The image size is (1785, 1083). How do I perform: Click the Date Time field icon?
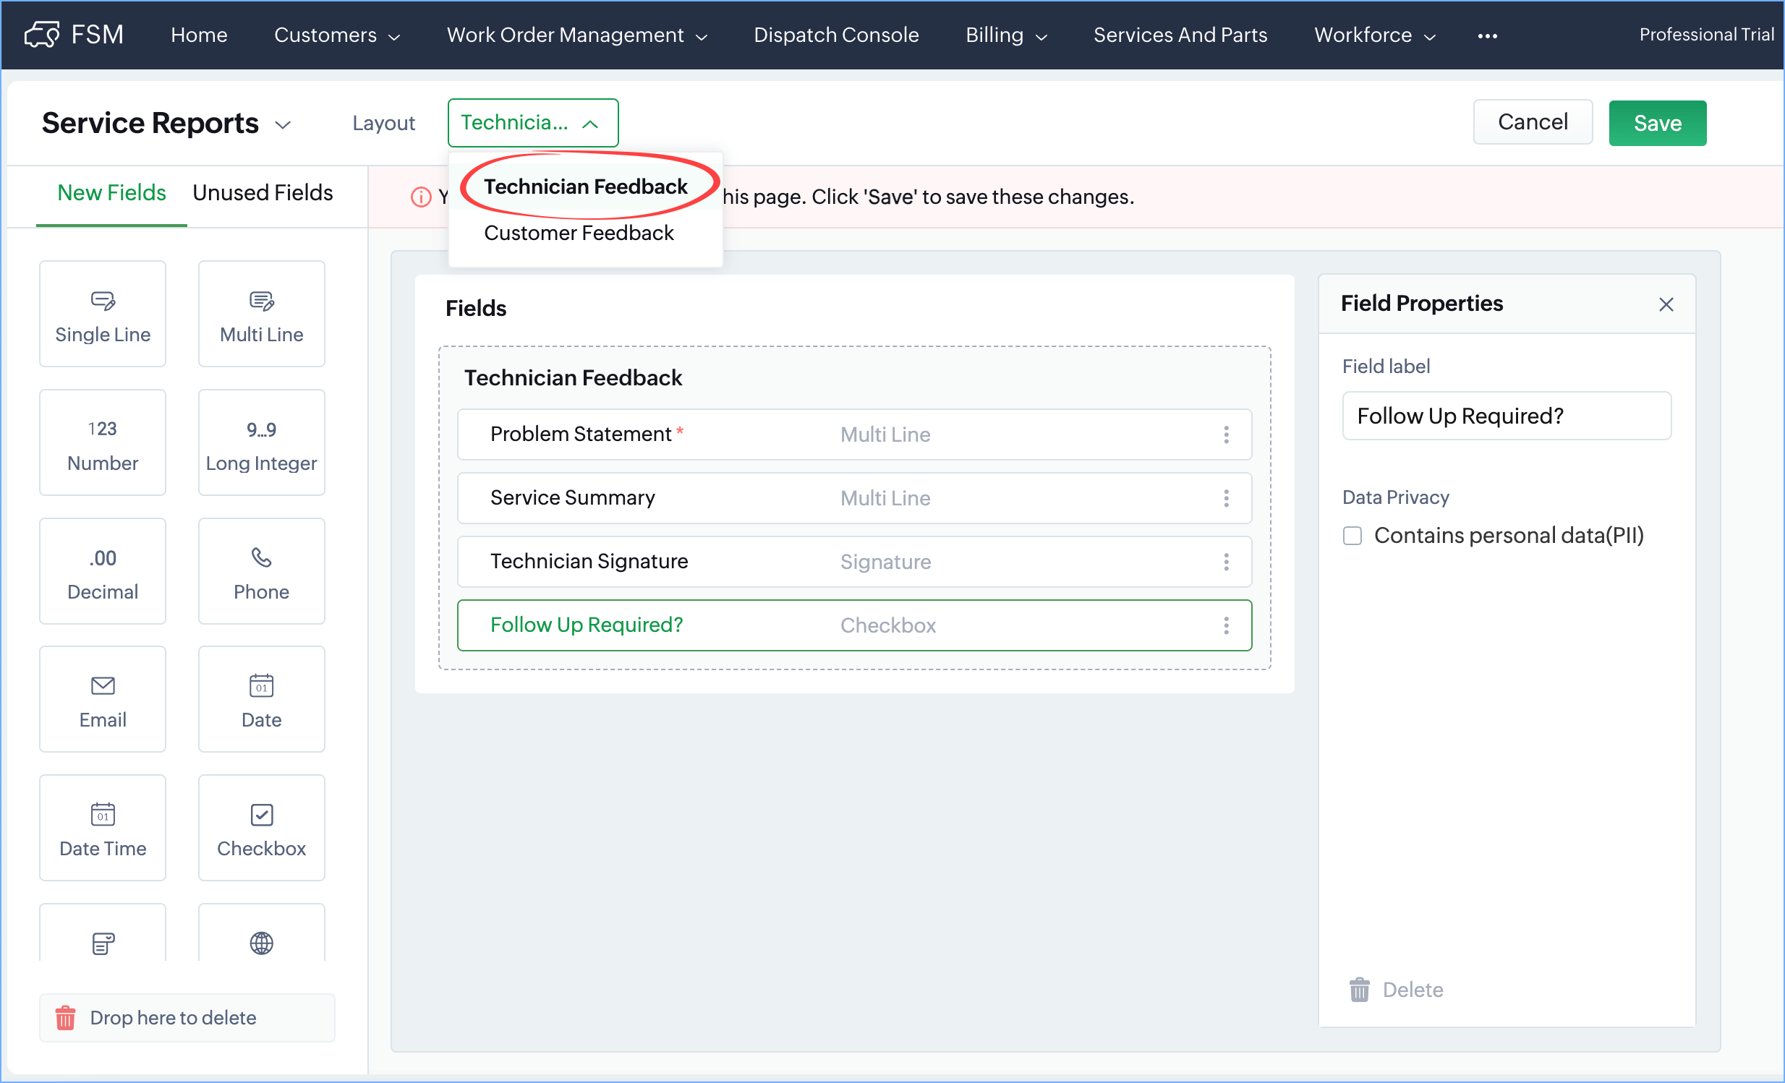[102, 814]
